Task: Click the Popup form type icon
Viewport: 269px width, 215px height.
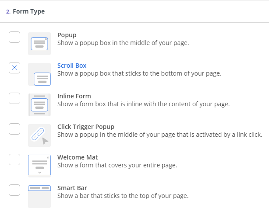Action: [x=39, y=44]
